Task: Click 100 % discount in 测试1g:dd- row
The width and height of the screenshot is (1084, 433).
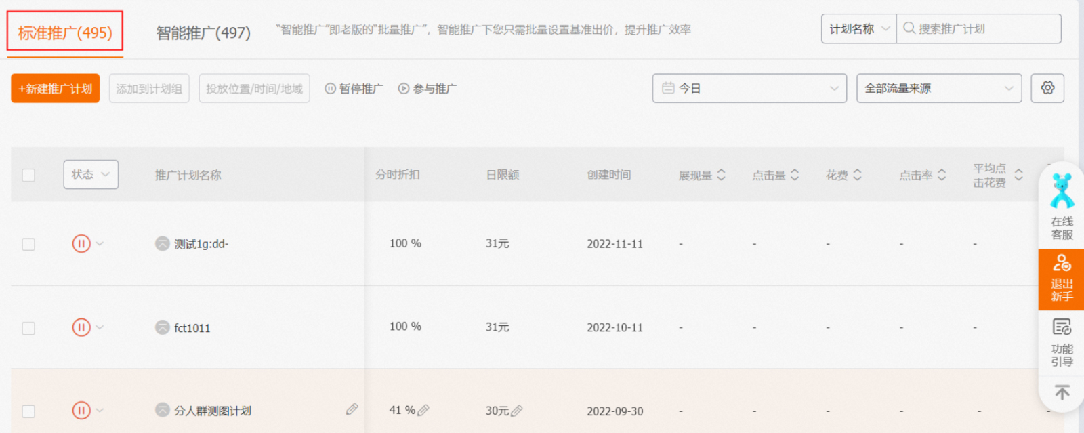Action: pos(405,243)
